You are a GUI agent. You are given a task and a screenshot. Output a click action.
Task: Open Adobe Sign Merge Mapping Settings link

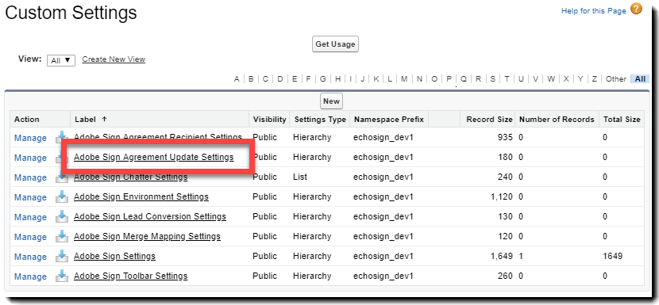tap(147, 236)
